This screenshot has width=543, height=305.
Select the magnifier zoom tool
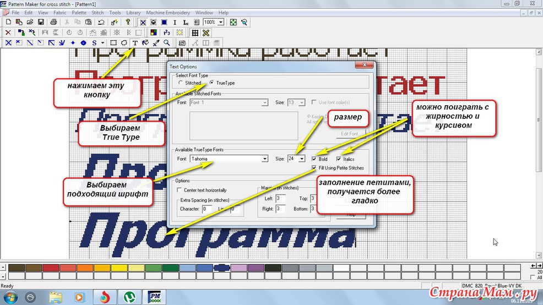[x=167, y=43]
